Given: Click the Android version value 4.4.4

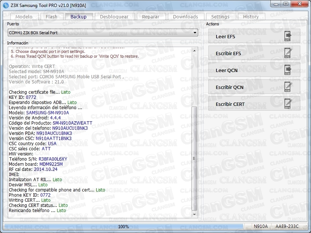Looking at the screenshot, I should pyautogui.click(x=55, y=118).
